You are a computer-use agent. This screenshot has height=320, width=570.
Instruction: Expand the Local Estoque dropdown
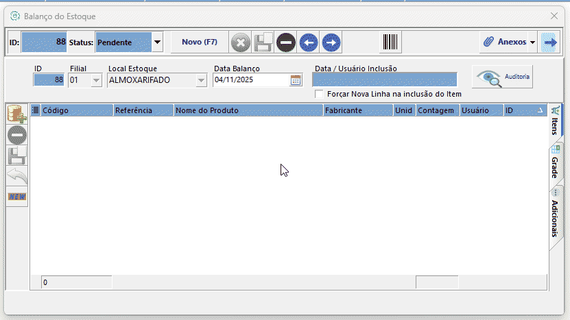point(201,80)
